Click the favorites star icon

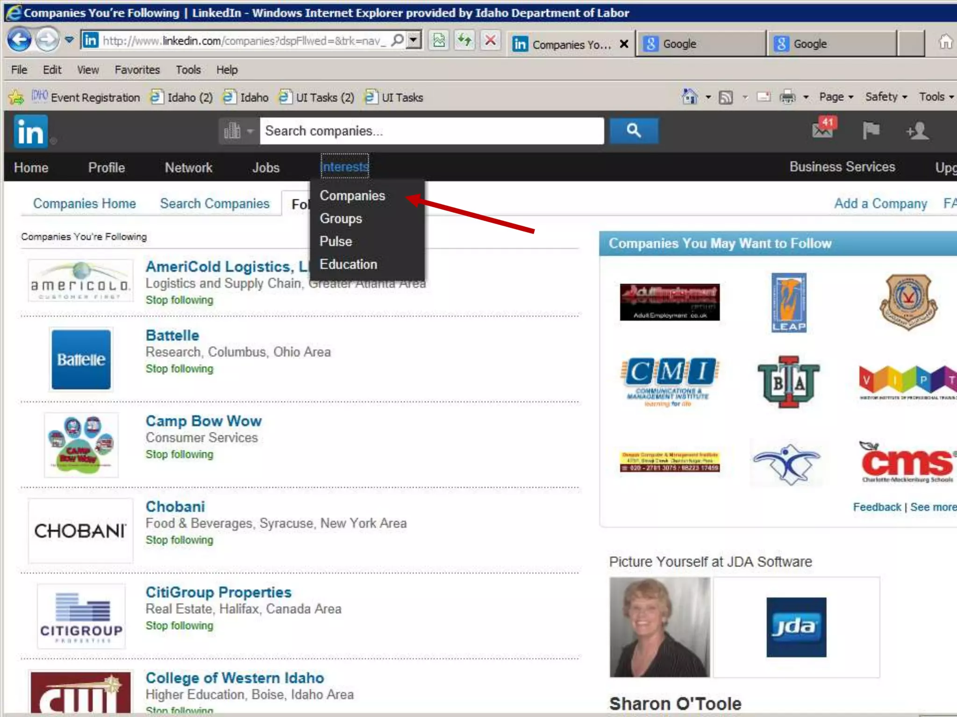coord(16,97)
